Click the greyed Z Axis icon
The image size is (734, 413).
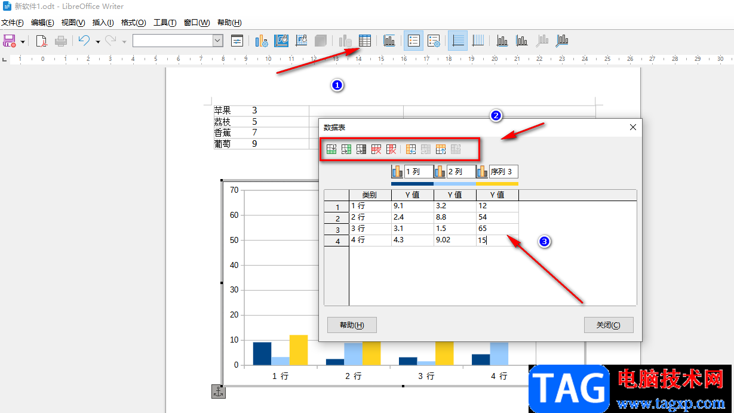[542, 41]
